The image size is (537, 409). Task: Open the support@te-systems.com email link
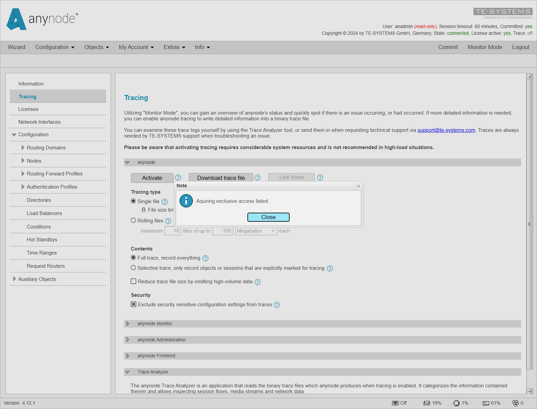[446, 130]
